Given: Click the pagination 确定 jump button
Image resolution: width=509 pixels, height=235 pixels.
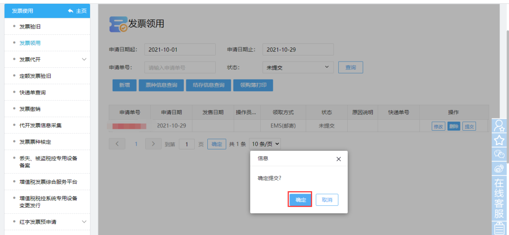Looking at the screenshot, I should pos(216,144).
